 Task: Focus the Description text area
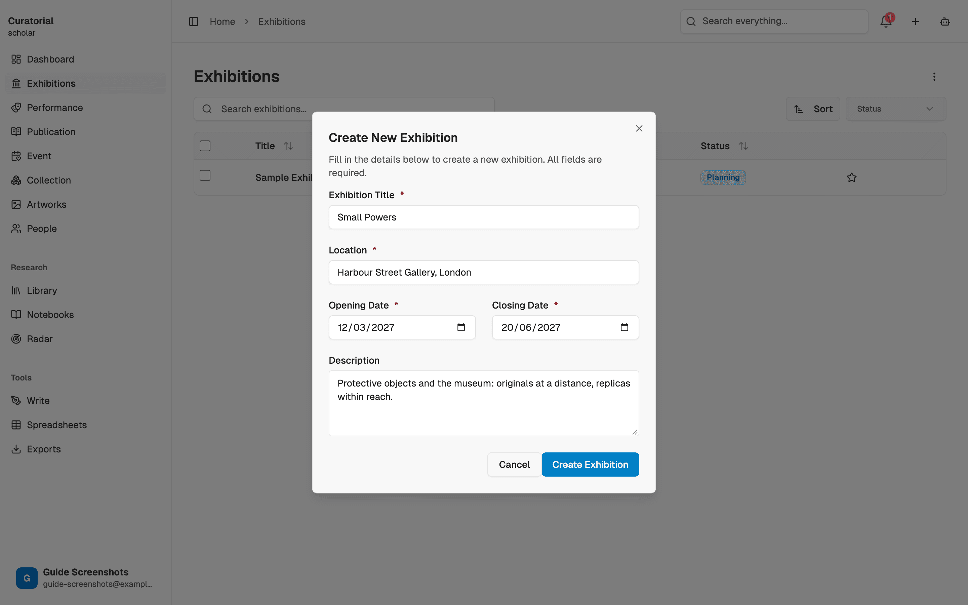click(x=484, y=403)
